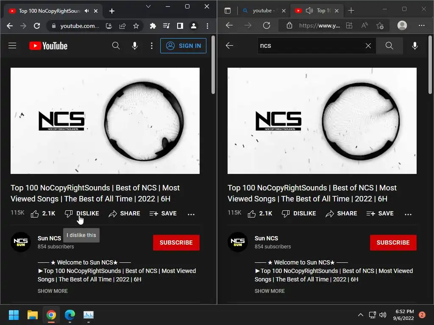
Task: Open a new tab in Chrome
Action: click(x=112, y=11)
